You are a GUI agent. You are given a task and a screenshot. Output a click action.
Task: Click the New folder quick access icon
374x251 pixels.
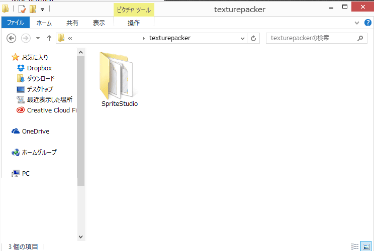click(33, 9)
